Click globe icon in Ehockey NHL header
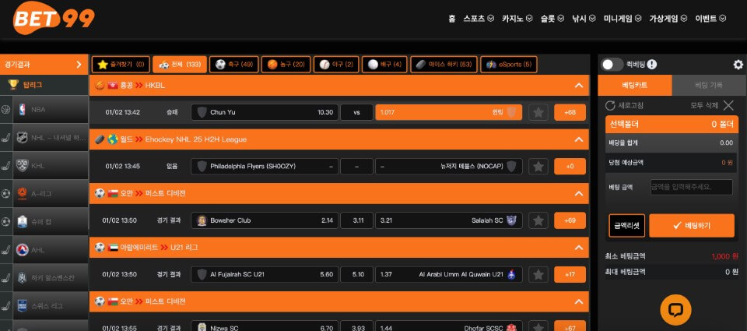The height and width of the screenshot is (331, 747). point(112,139)
